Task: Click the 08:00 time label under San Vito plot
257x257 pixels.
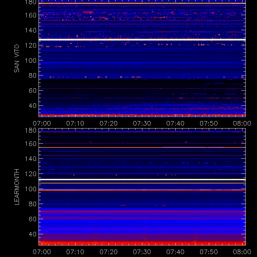Action: click(x=242, y=123)
